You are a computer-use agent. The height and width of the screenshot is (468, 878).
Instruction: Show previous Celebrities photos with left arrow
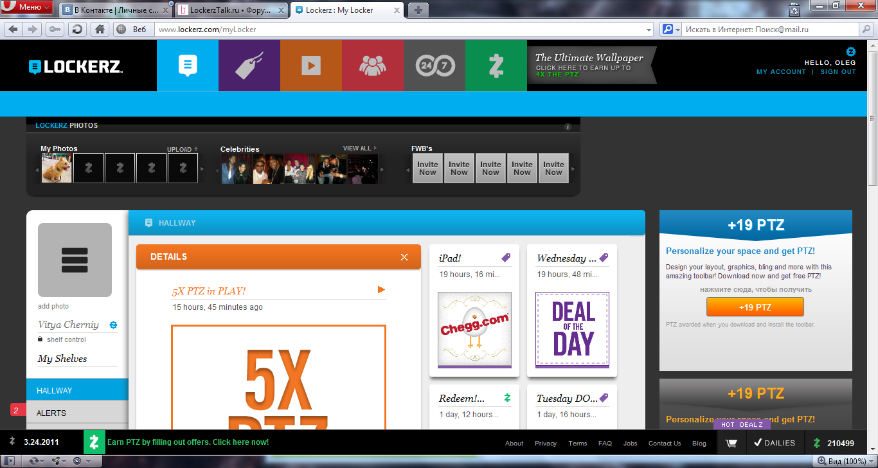point(217,169)
